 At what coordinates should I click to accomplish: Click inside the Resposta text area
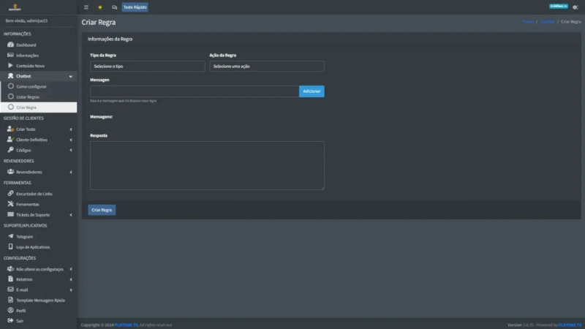point(207,165)
